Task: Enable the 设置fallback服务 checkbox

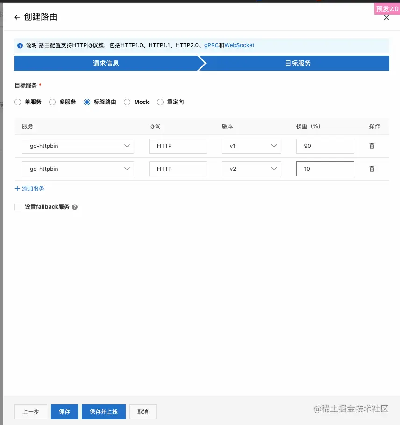Action: 18,207
